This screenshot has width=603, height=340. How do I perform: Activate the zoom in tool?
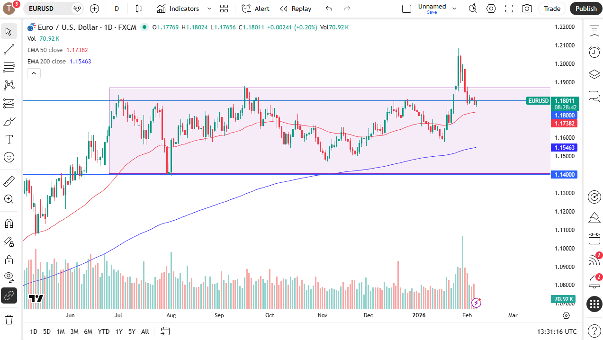[9, 199]
